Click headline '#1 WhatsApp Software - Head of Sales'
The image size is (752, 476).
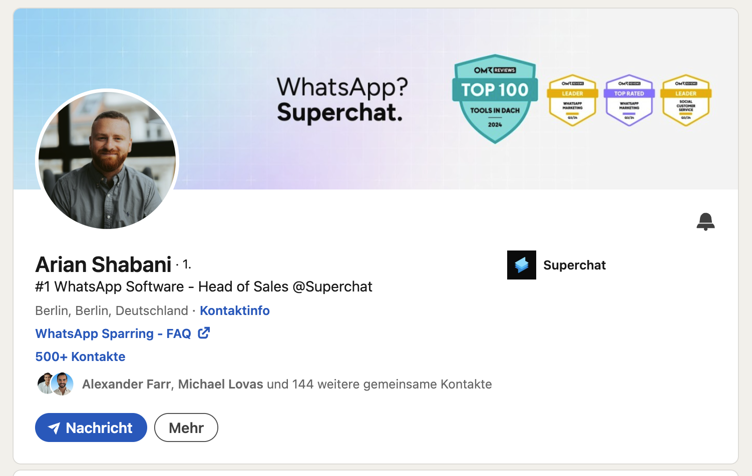[204, 286]
